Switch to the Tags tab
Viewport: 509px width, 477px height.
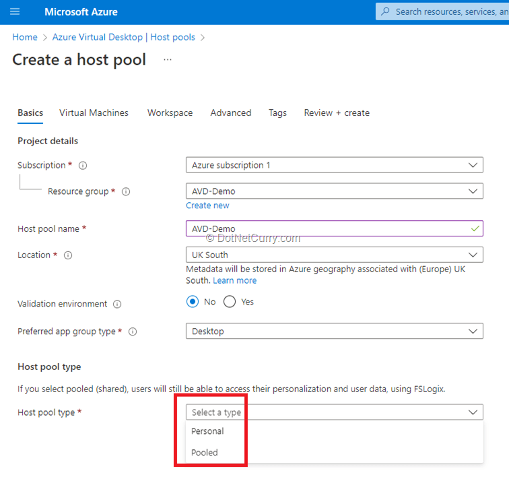tap(277, 113)
